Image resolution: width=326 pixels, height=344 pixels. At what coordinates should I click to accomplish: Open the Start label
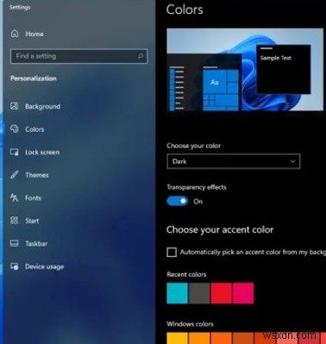click(32, 221)
